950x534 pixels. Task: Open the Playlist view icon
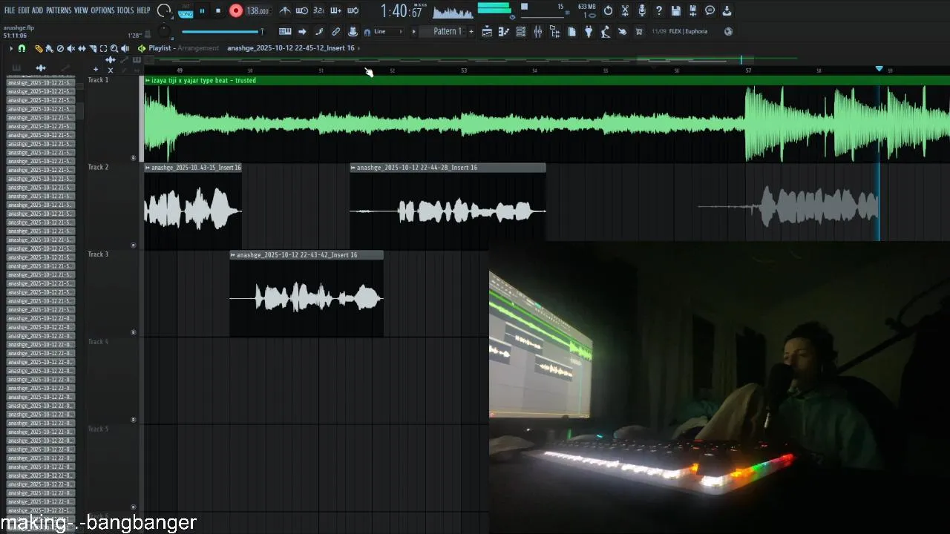click(x=487, y=32)
